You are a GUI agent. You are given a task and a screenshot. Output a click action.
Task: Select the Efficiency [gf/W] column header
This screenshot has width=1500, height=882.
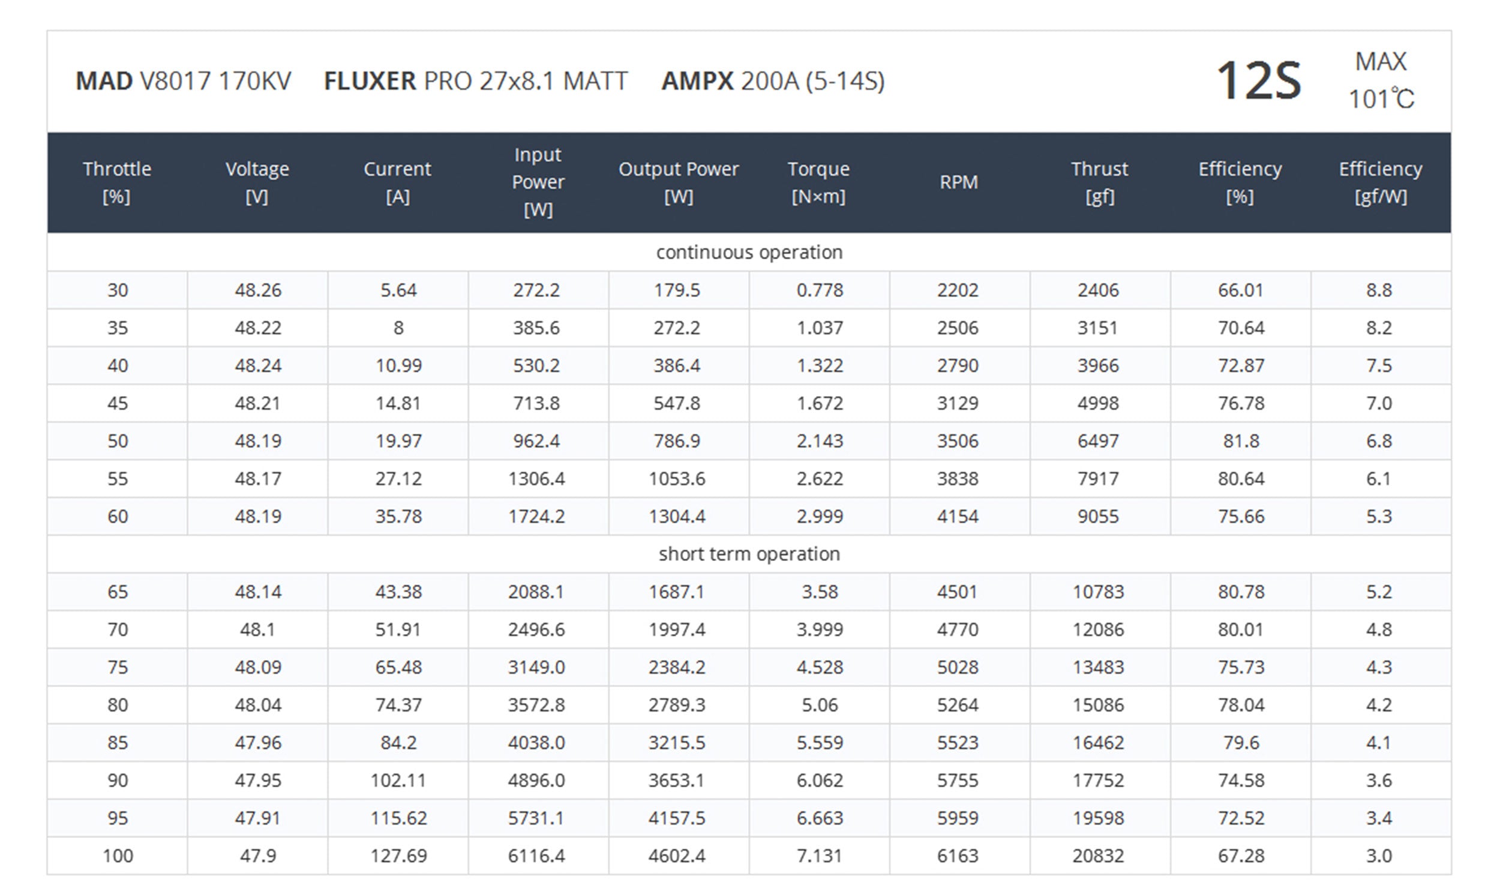(1381, 182)
